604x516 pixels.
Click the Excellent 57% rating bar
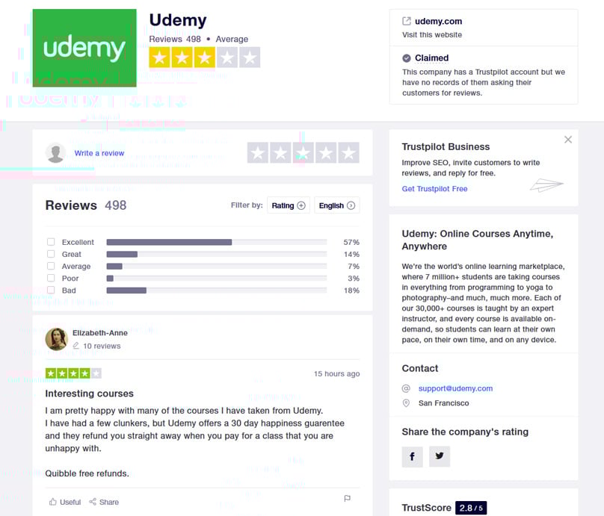(x=217, y=242)
